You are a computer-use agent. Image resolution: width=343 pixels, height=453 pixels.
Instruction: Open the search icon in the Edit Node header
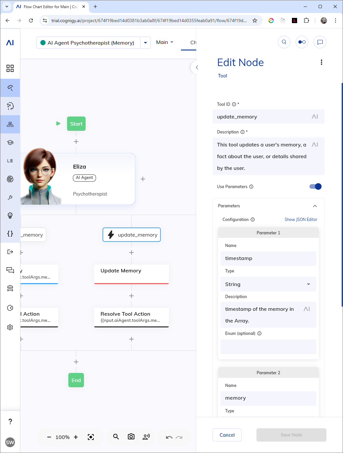click(x=284, y=42)
